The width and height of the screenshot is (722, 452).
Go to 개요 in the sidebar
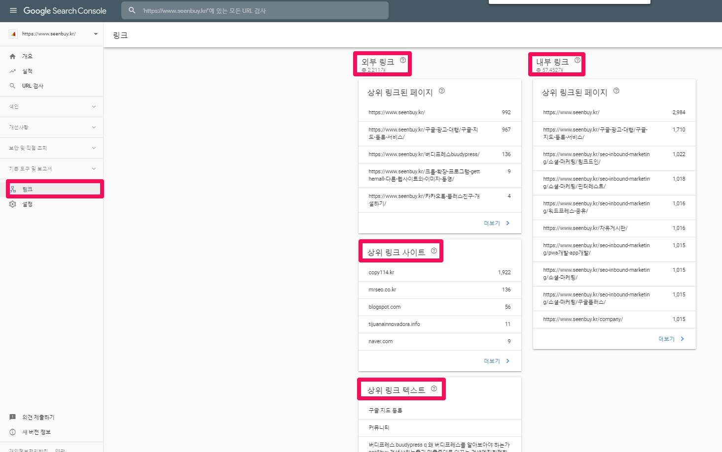tap(27, 57)
